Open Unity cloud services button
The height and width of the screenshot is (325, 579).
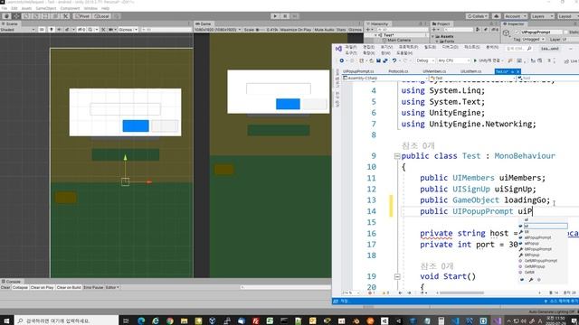click(497, 16)
